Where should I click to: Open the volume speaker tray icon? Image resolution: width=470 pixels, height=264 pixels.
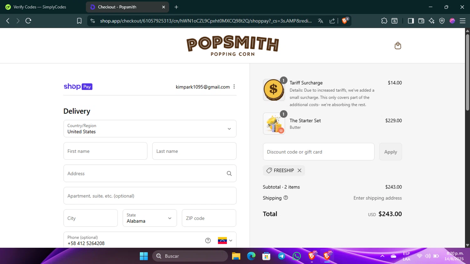428,256
